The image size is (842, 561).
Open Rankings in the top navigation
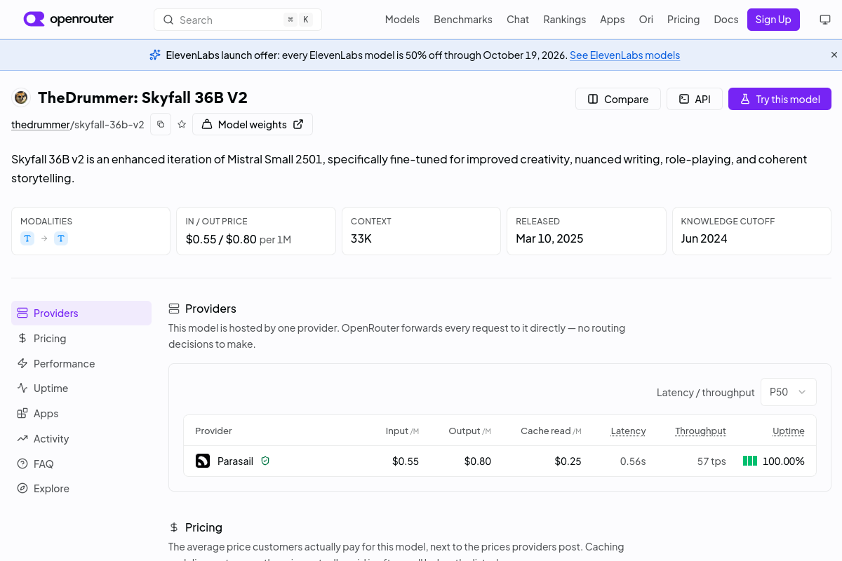565,20
